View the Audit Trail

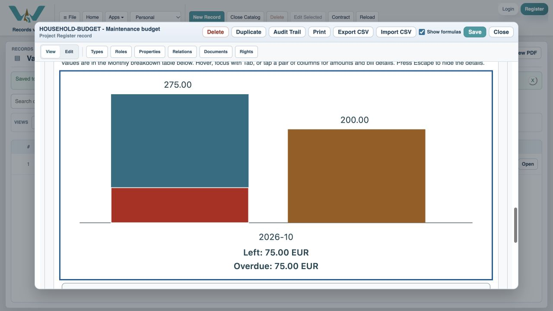(x=287, y=32)
